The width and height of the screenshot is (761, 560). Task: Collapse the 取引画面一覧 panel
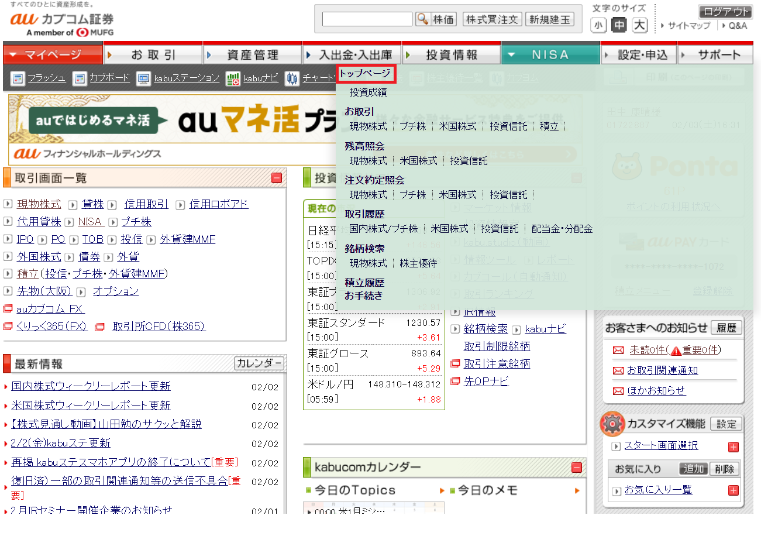pyautogui.click(x=277, y=178)
